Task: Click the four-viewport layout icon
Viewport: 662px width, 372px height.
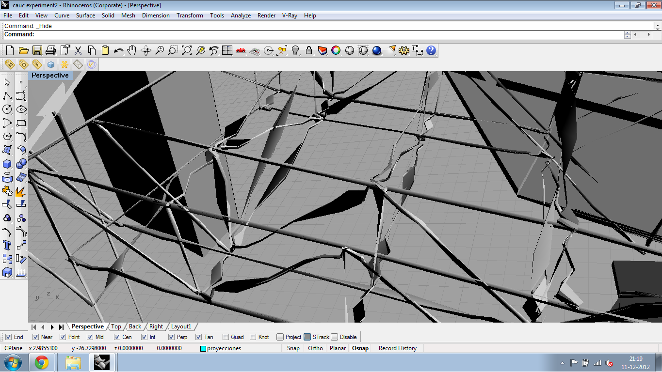Action: pos(227,50)
